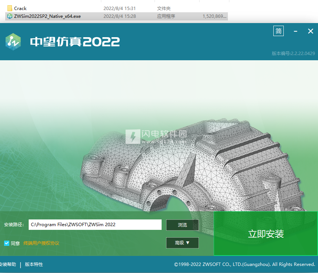This screenshot has height=273, width=318.
Task: Select the Crack folder name
Action: coord(20,8)
